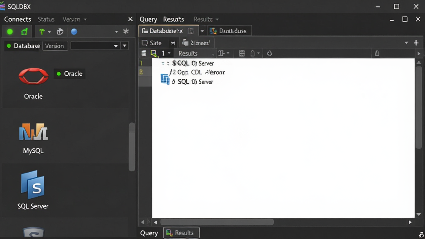Screen dimensions: 425x239
Task: Click the partially visible shield icon below SQL Server
Action: 33,233
